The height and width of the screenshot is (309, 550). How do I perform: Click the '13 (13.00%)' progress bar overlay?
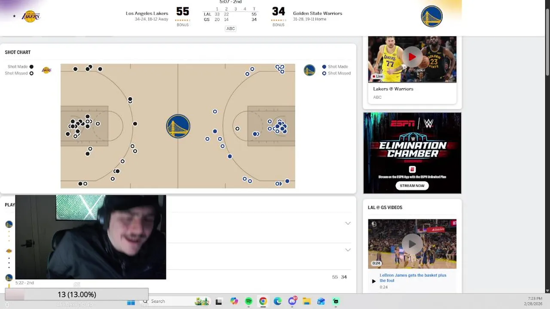(x=76, y=294)
